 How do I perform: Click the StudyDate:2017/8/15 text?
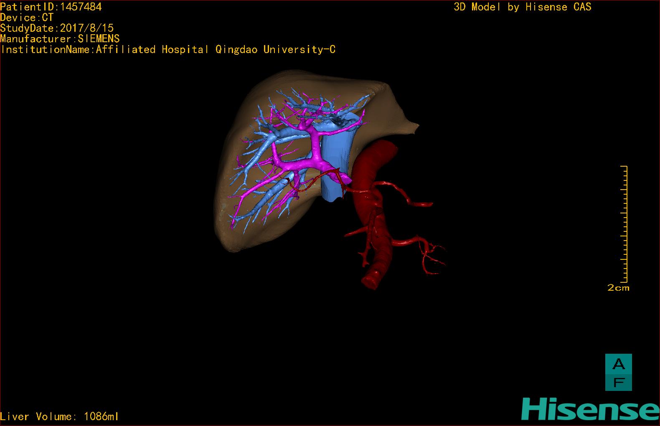57,28
